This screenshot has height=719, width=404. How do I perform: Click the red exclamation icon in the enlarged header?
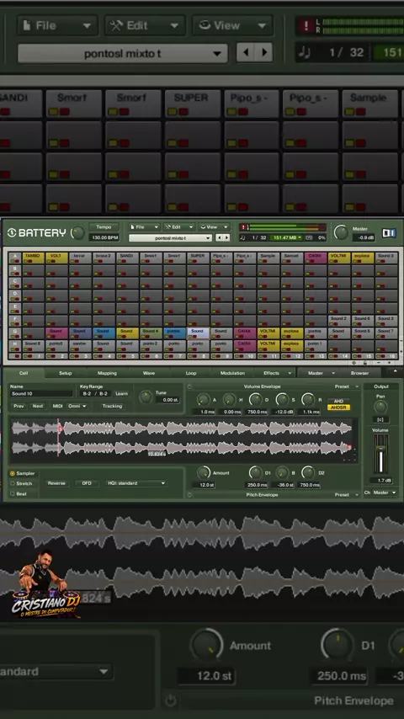[306, 25]
